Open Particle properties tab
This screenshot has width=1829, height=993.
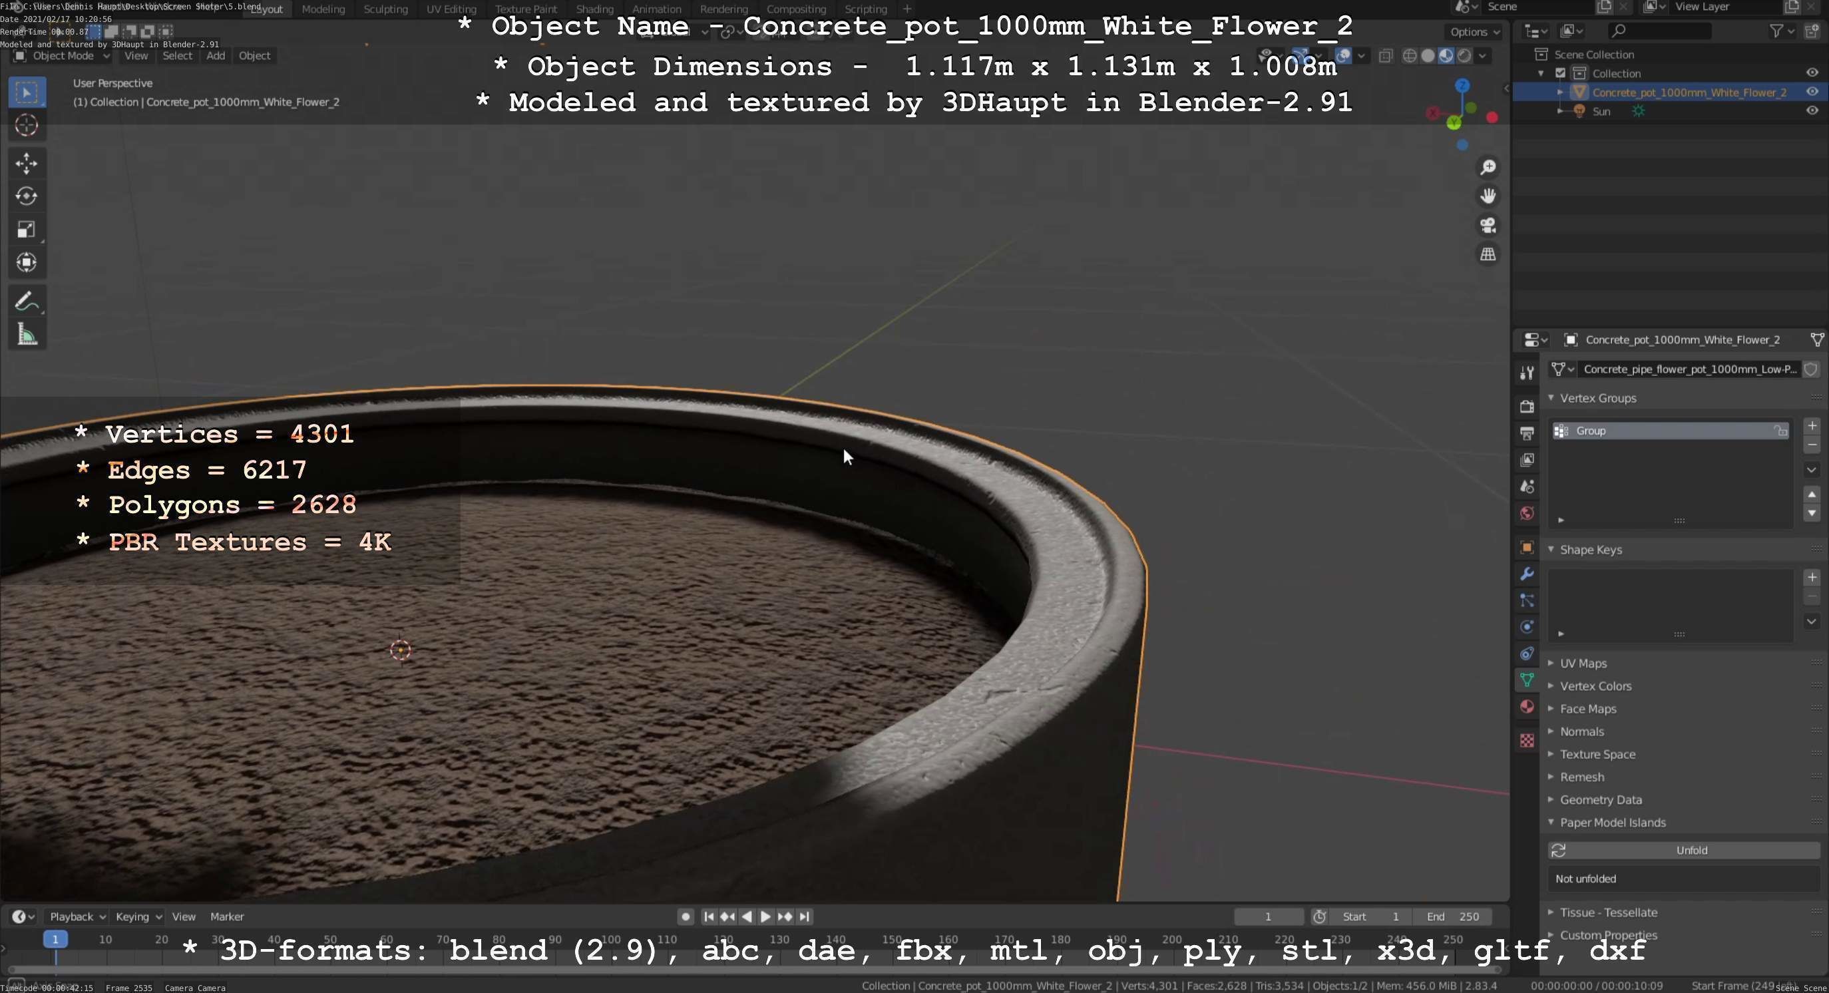click(x=1527, y=600)
